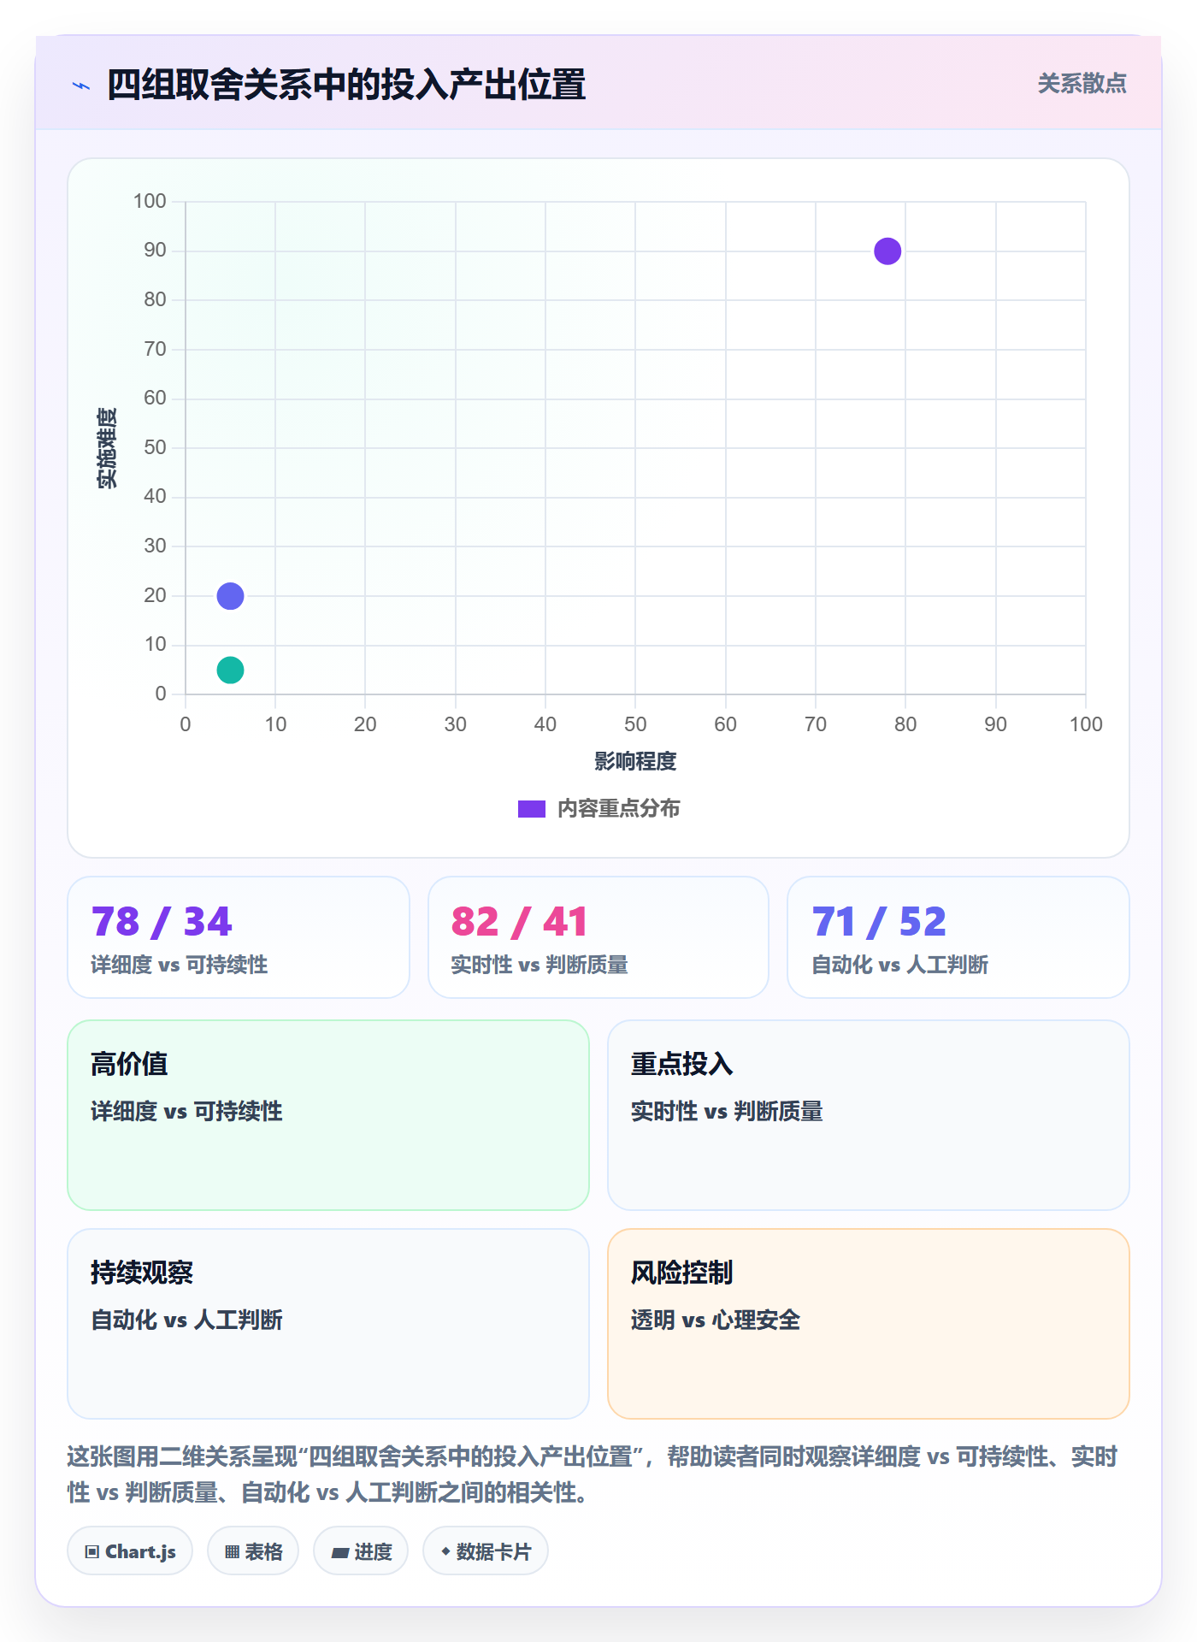Click the 数据卡片 tag chip
The width and height of the screenshot is (1197, 1642).
(x=486, y=1551)
